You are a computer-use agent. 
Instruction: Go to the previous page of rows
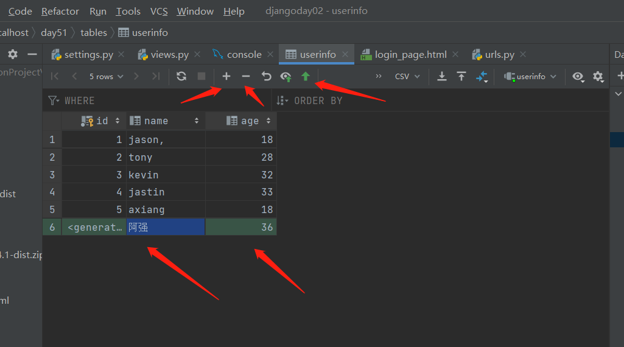pos(74,76)
